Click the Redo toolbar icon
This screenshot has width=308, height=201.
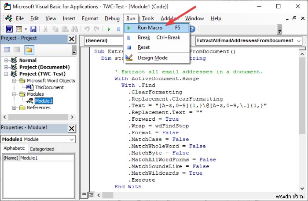coord(96,29)
